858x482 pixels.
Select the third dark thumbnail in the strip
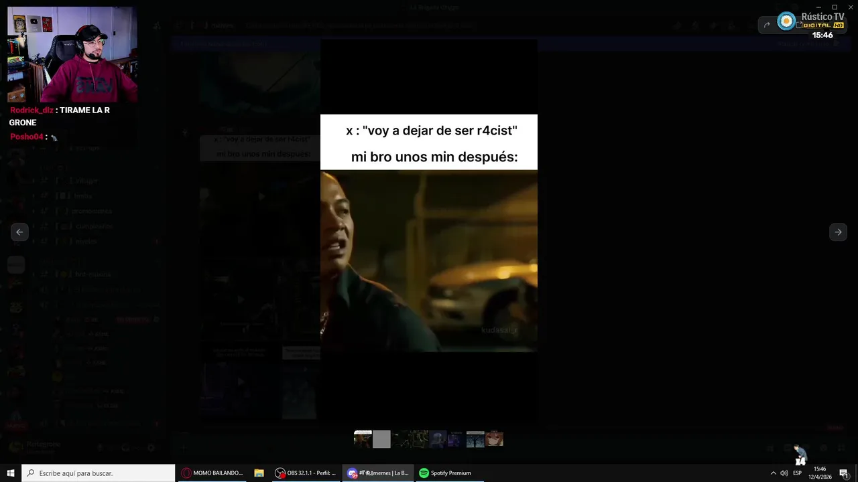pos(400,439)
